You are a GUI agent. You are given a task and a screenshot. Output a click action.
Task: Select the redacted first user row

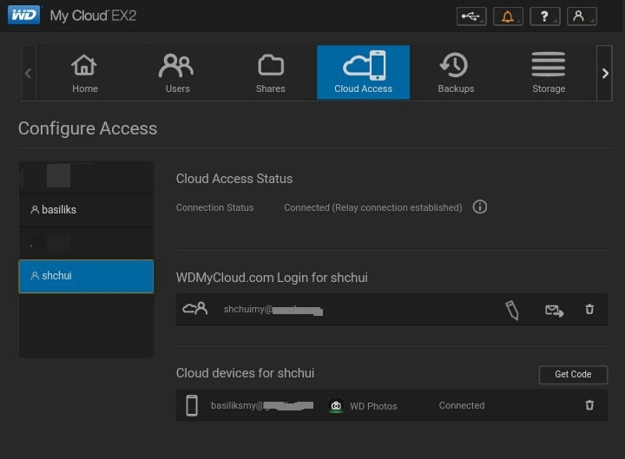coord(86,177)
